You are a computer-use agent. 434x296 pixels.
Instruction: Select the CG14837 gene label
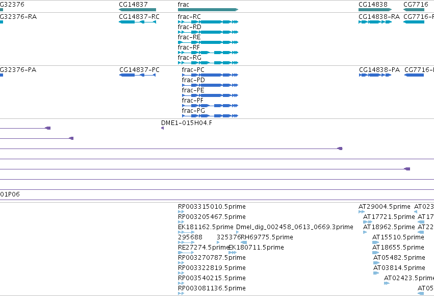click(x=133, y=5)
